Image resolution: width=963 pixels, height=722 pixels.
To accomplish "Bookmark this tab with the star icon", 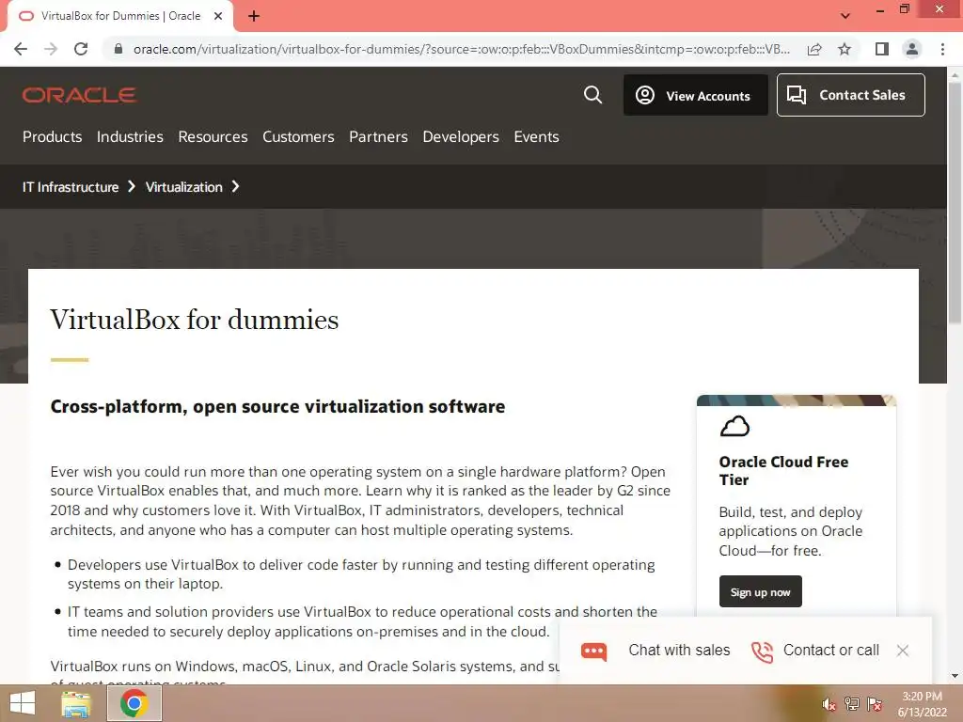I will click(845, 49).
